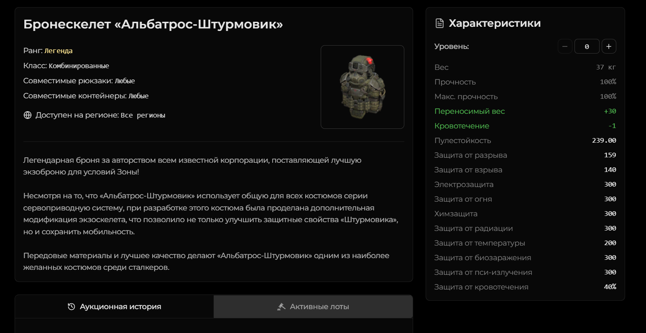Click the document icon by Характеристики
The image size is (646, 333).
click(x=439, y=23)
